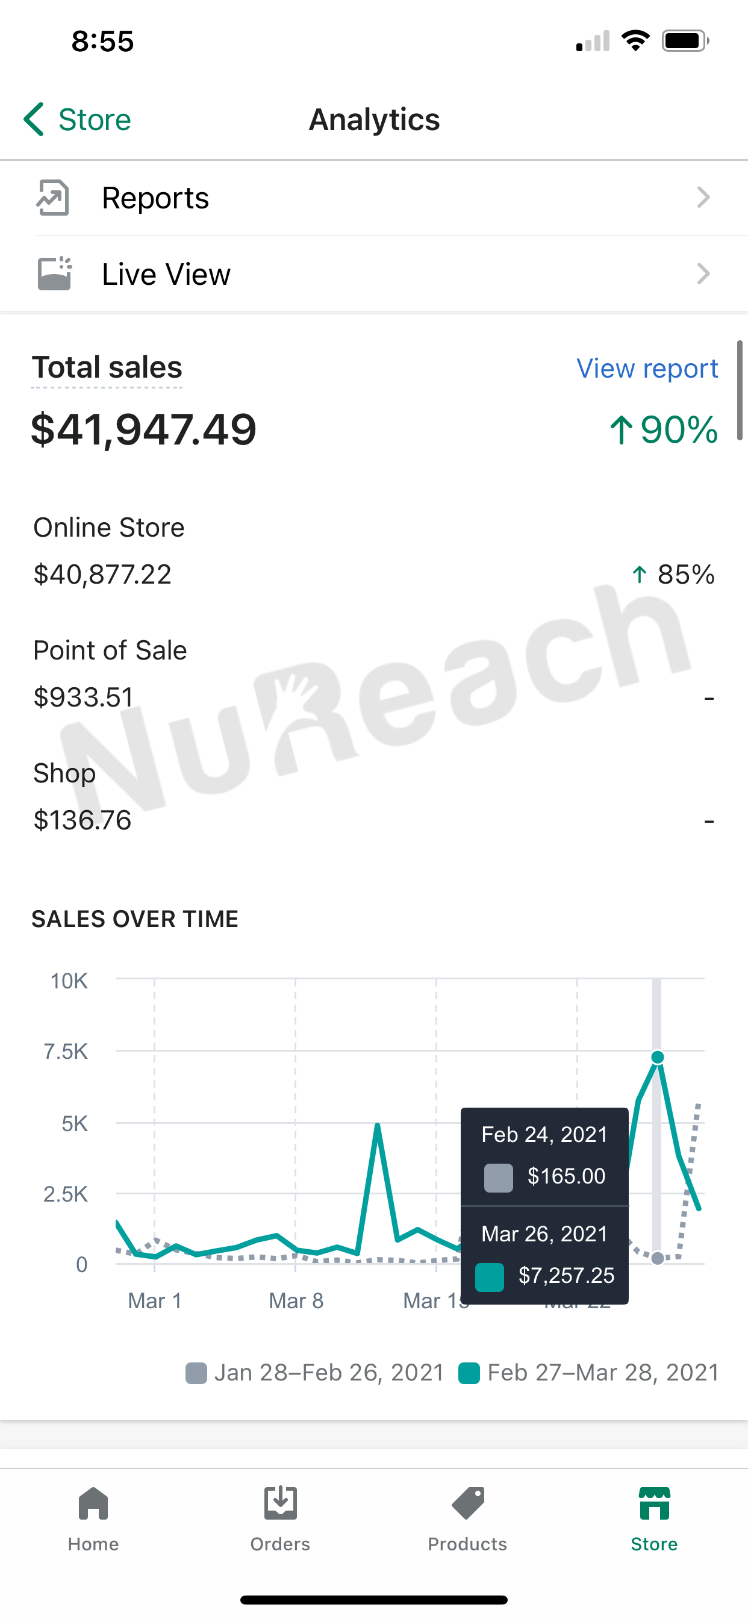This screenshot has height=1619, width=748.
Task: Tap the Reports chart icon
Action: point(54,198)
